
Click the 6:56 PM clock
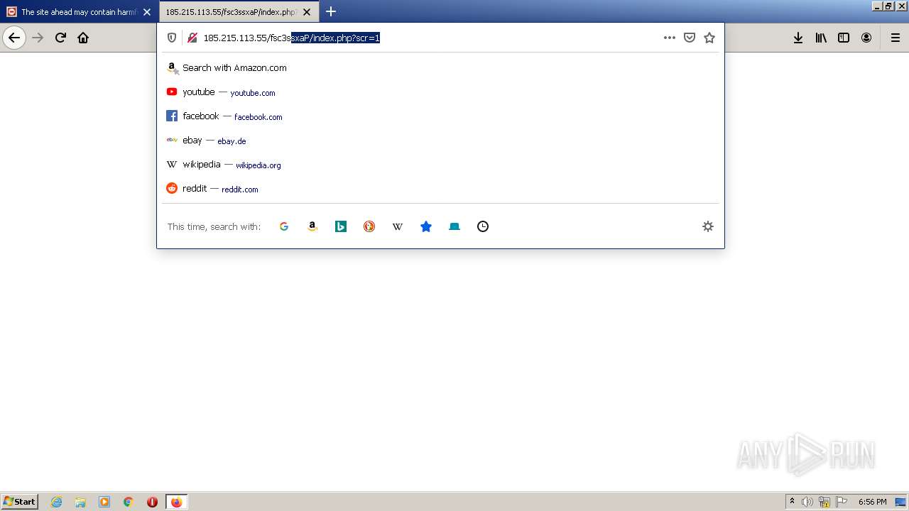[x=872, y=502]
